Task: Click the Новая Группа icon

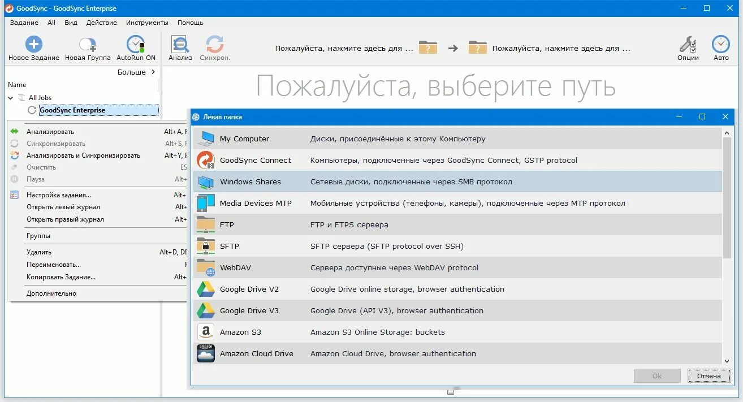Action: 87,44
